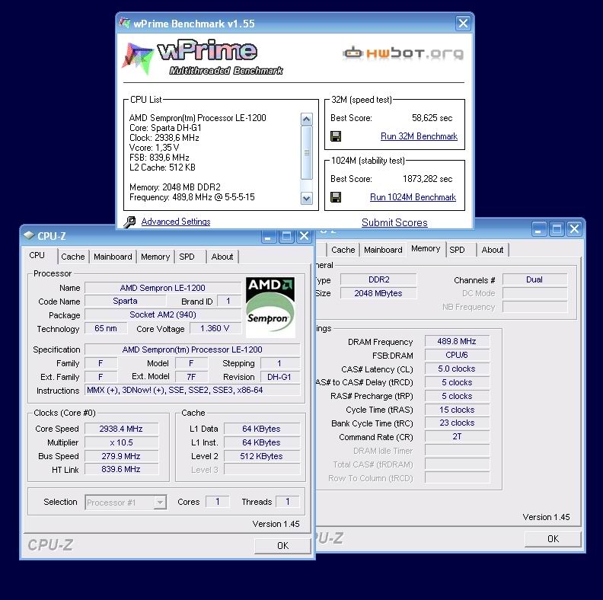Click the Bank Cycle Time value 23 clocks
This screenshot has width=603, height=600.
pyautogui.click(x=457, y=423)
